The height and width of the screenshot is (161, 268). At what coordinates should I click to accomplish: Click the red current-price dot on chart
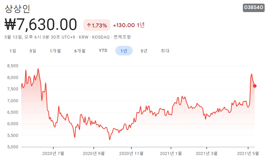coord(255,86)
